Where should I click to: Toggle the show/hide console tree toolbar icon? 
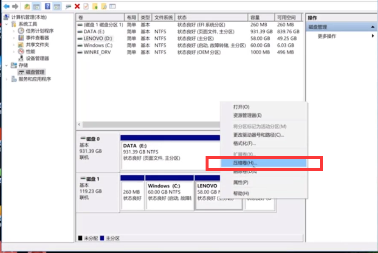point(36,6)
